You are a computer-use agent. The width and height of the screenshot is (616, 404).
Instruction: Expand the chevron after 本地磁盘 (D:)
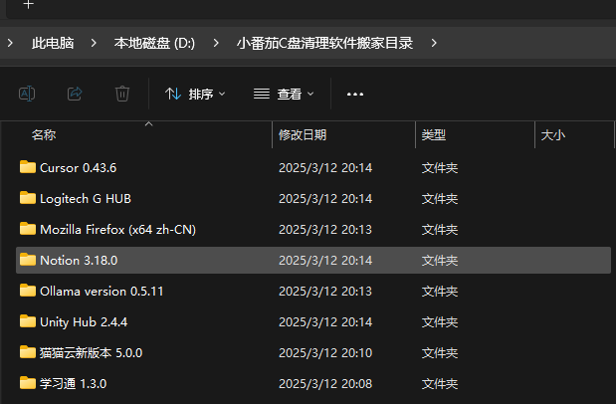point(216,43)
